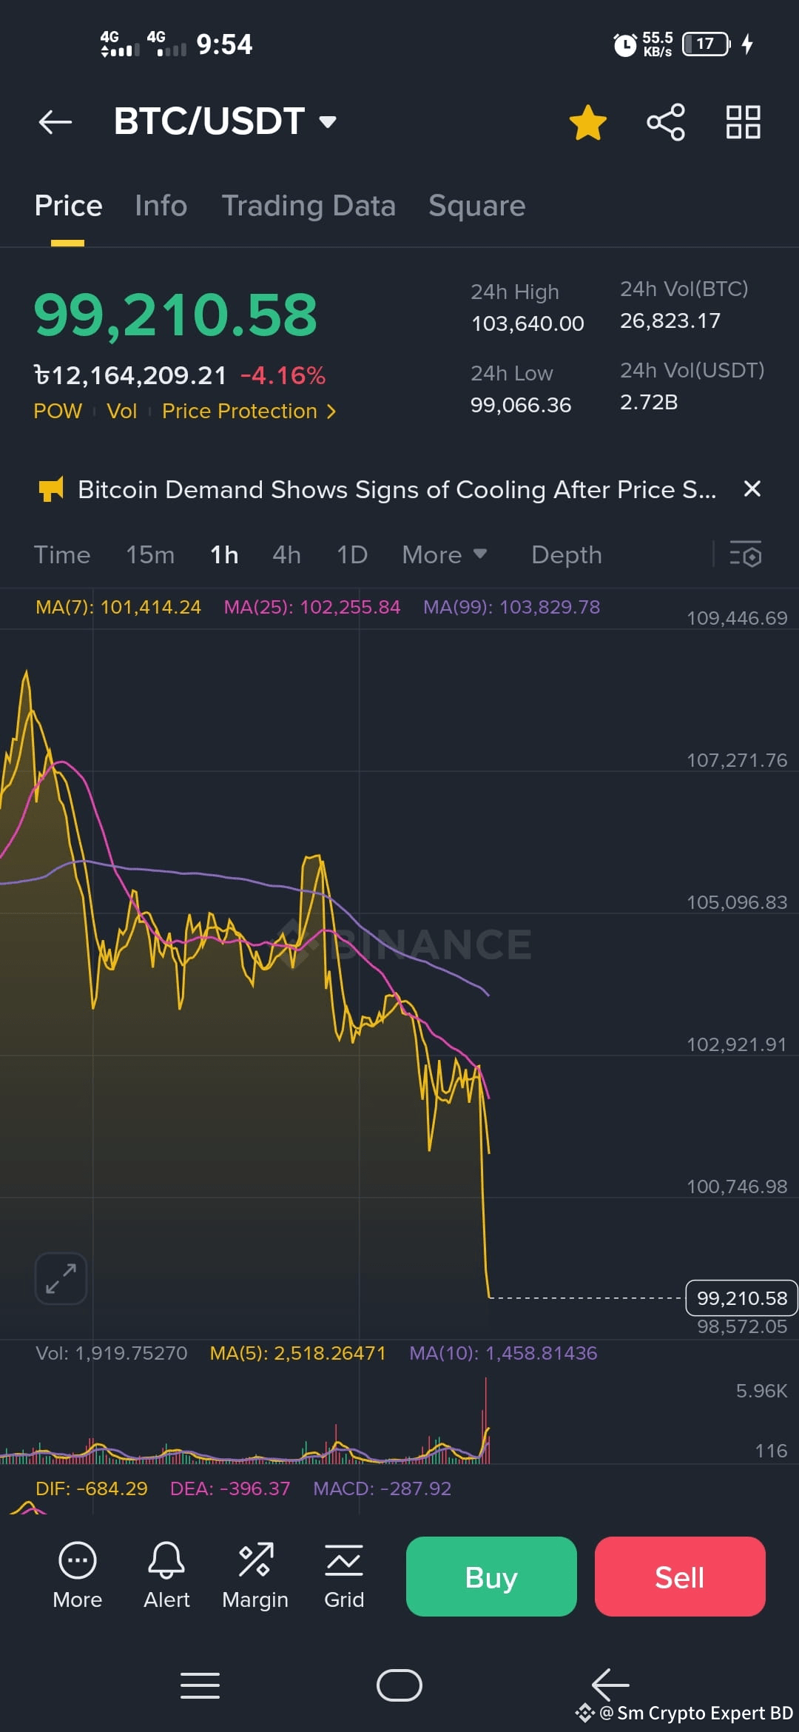Select the 15m chart interval
This screenshot has width=799, height=1732.
pos(150,554)
